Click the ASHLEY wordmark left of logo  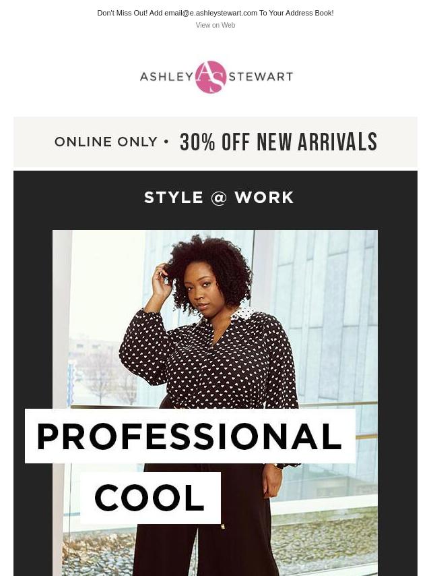[167, 76]
